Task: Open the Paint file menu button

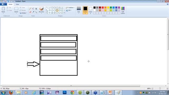Action: coord(3,4)
